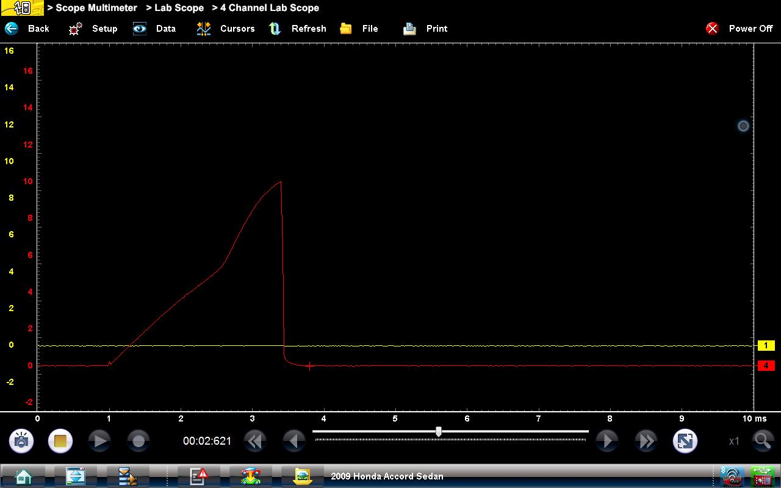
Task: Open the yellow vehicle data icon in the taskbar
Action: pyautogui.click(x=303, y=476)
